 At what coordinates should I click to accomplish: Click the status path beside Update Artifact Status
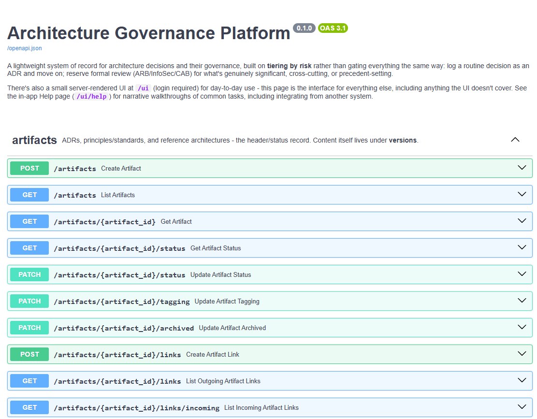pos(119,275)
